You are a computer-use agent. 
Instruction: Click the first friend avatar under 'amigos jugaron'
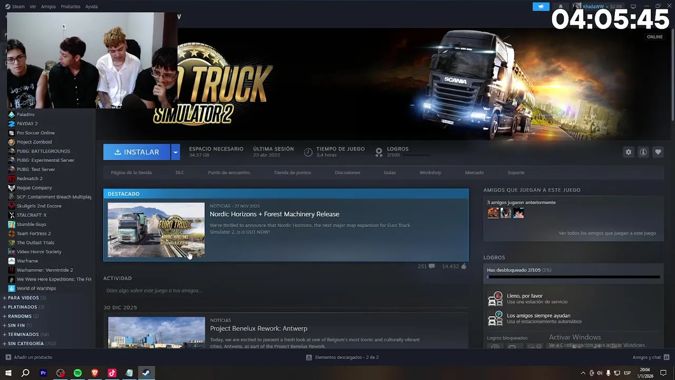493,213
